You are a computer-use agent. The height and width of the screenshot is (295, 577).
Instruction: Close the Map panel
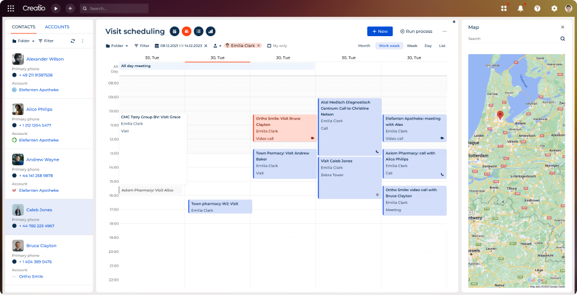(562, 27)
